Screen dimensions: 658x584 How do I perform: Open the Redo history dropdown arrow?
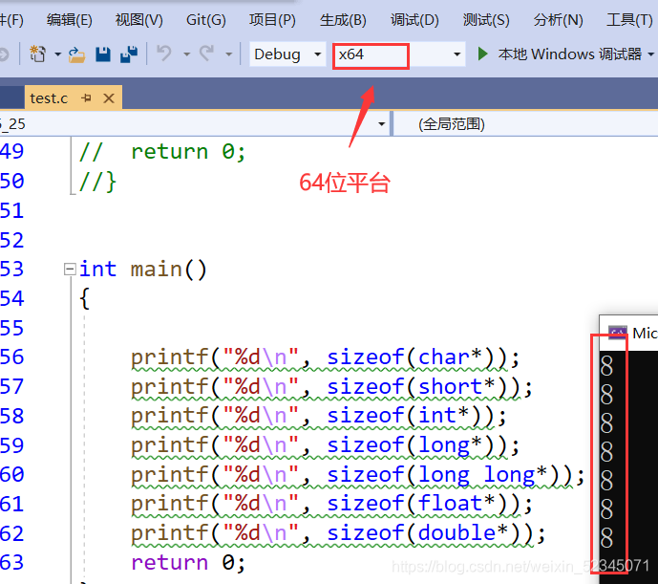(228, 54)
